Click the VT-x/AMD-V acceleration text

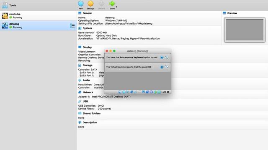(x=128, y=39)
